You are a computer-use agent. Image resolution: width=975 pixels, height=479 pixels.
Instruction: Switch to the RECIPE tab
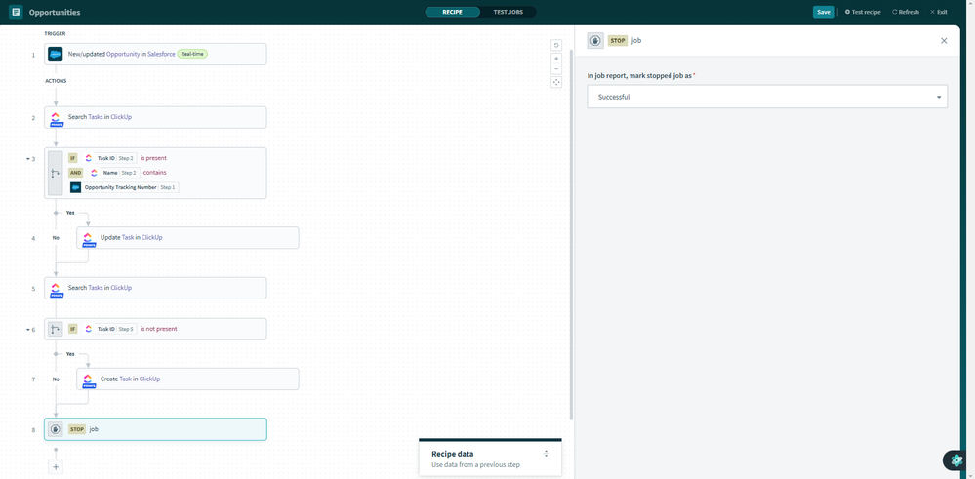pyautogui.click(x=452, y=12)
